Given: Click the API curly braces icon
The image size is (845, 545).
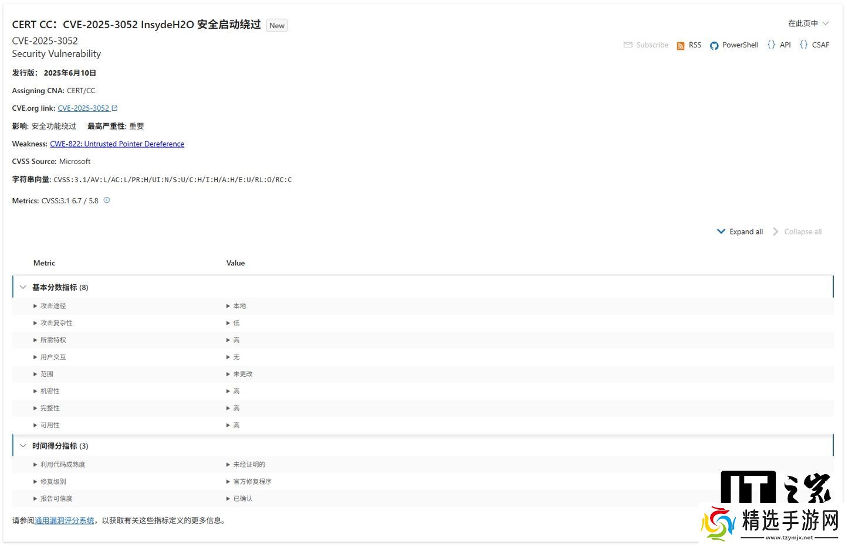Looking at the screenshot, I should (771, 45).
